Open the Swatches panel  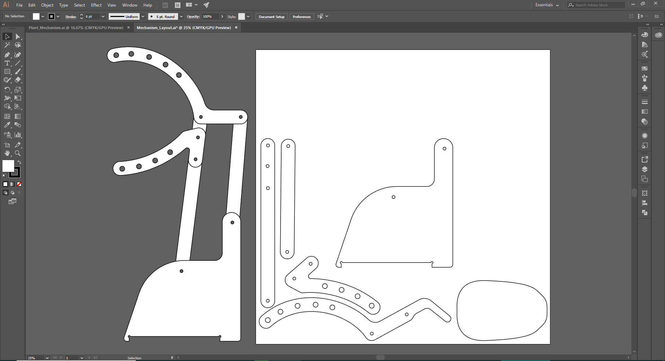645,69
